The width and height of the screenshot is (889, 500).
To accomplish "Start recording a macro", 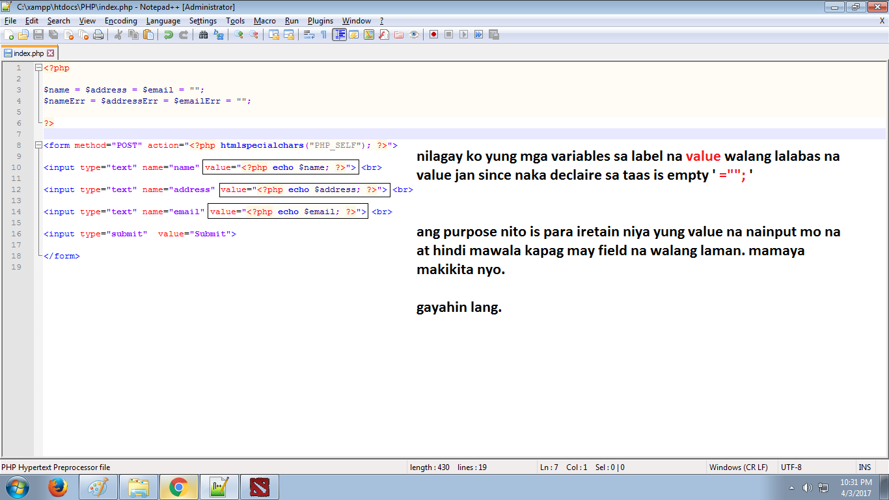I will tap(433, 36).
